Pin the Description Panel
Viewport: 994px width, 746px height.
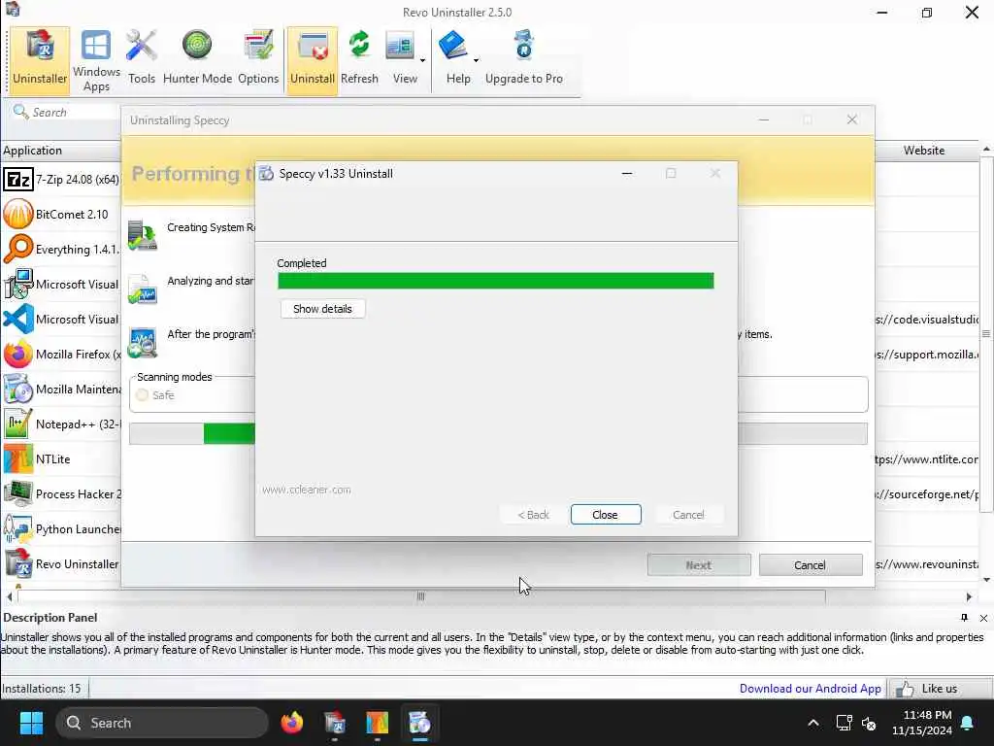point(964,617)
